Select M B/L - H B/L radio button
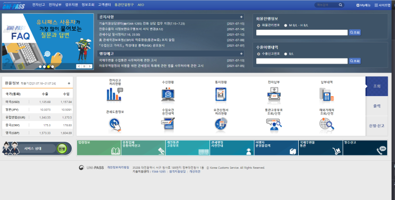This screenshot has width=395, height=200. tap(285, 25)
